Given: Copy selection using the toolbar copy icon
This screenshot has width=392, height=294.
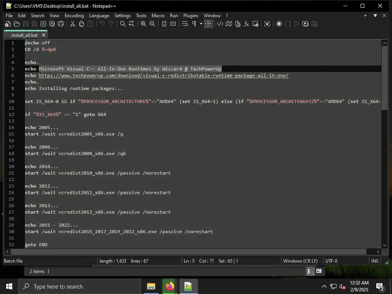Looking at the screenshot, I should click(82, 24).
